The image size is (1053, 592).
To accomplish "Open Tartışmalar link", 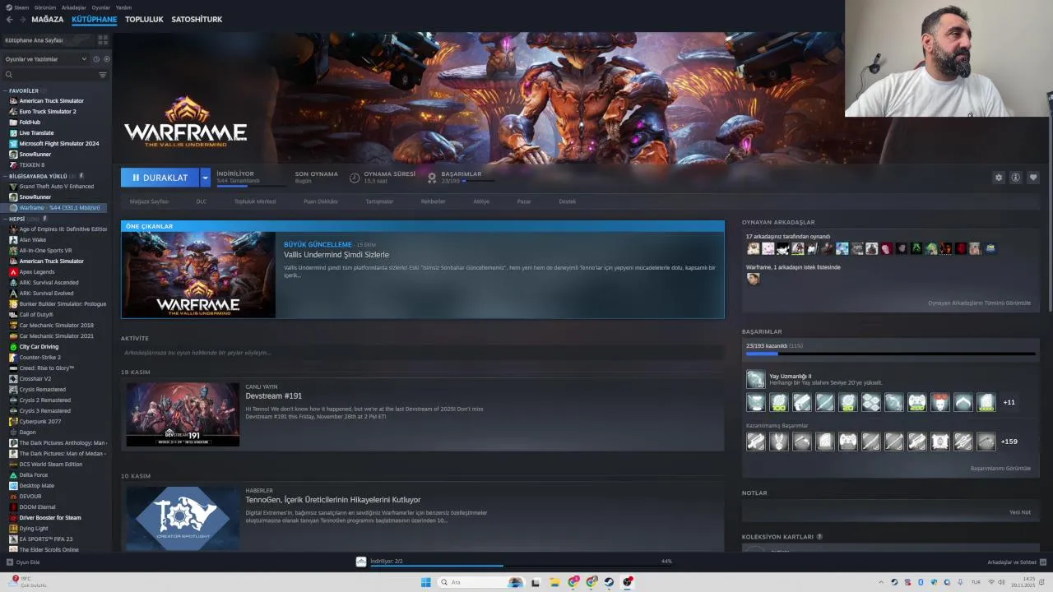I will pos(379,201).
